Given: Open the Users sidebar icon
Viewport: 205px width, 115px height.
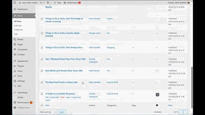Looking at the screenshot, I should (x=15, y=71).
